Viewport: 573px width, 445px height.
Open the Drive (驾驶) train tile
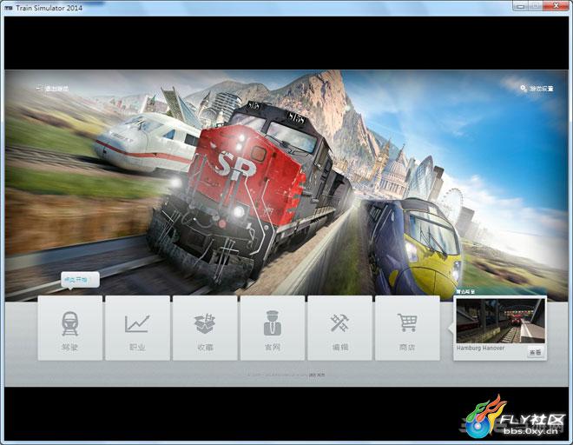pos(70,328)
